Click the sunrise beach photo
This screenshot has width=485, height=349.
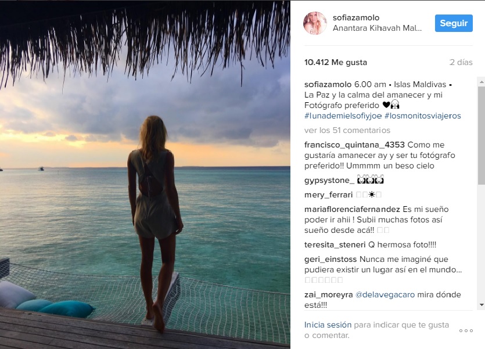pos(145,175)
